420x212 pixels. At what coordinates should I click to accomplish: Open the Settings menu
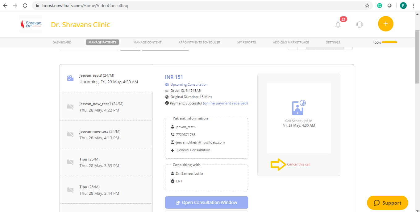333,43
